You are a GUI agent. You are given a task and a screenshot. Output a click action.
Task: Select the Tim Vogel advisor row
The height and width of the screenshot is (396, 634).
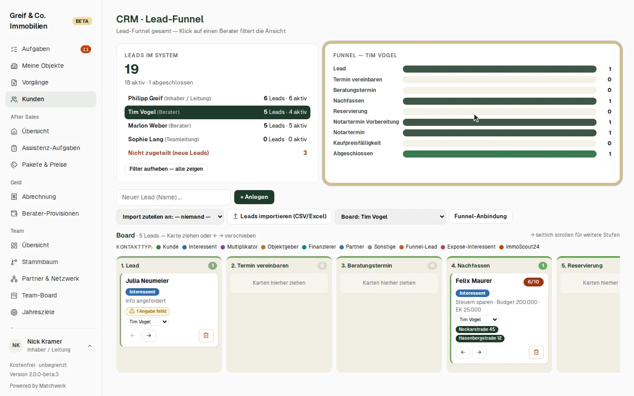coord(217,112)
